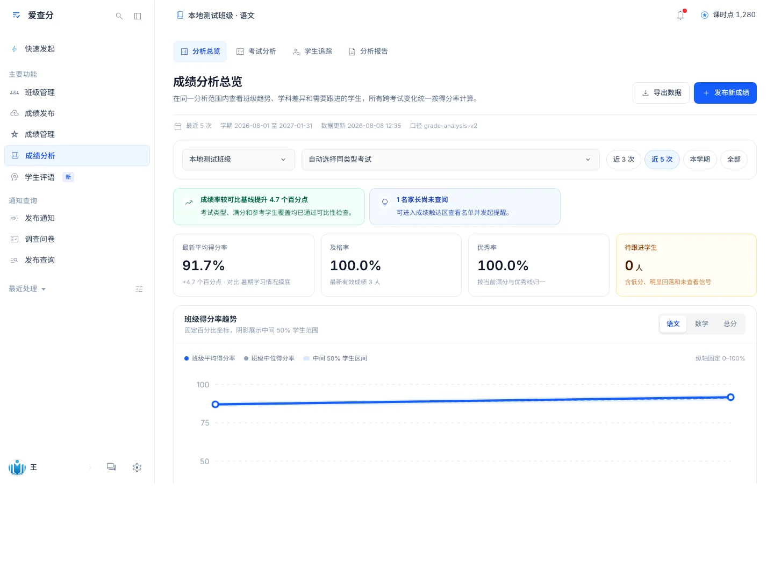Click the last data point on trend line
This screenshot has width=774, height=576.
[730, 397]
